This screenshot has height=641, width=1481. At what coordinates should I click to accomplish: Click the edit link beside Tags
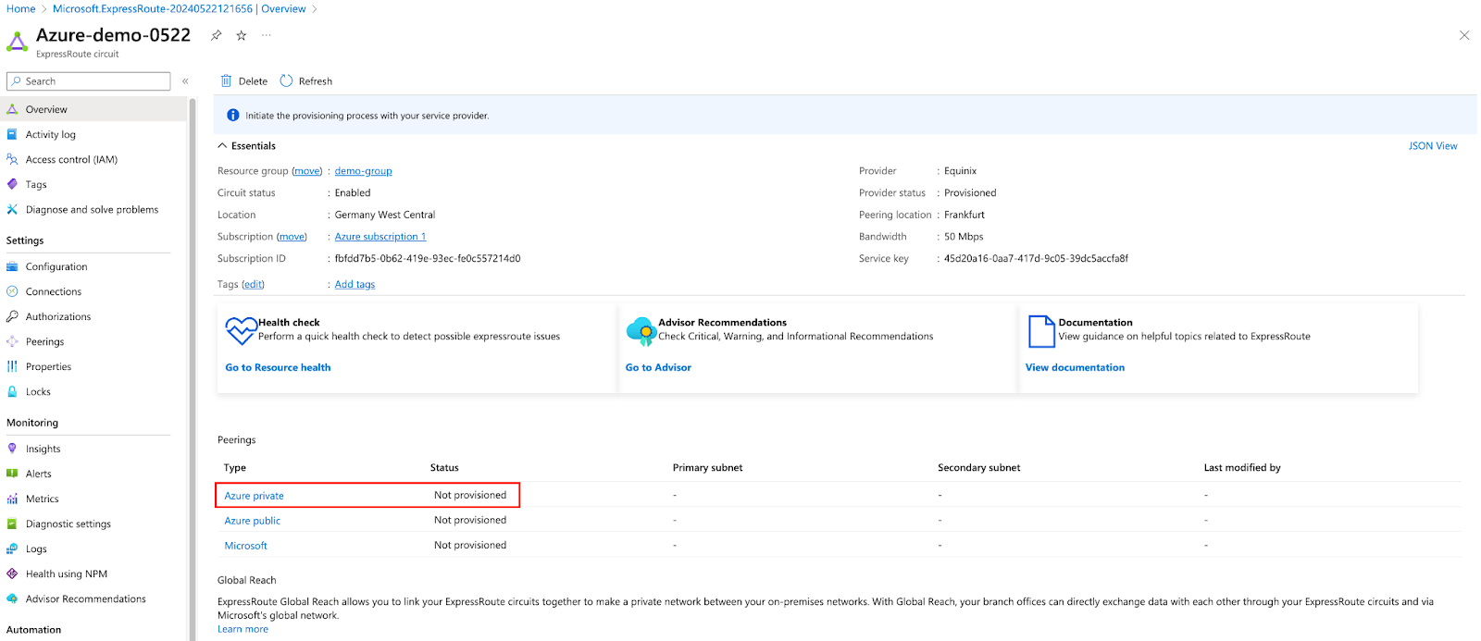click(x=254, y=285)
